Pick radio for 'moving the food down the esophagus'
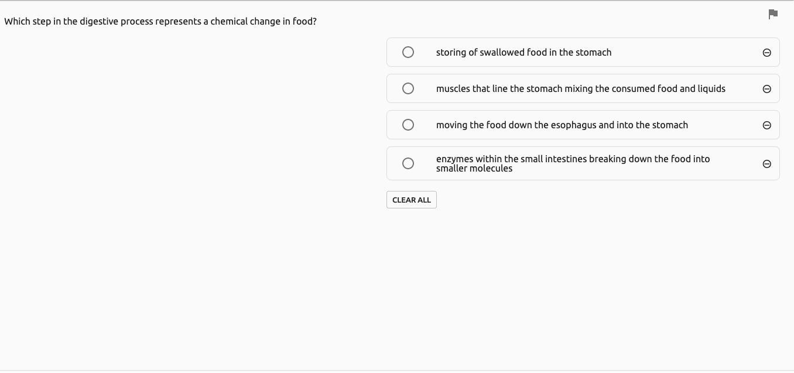Screen dimensions: 794x373 [408, 125]
